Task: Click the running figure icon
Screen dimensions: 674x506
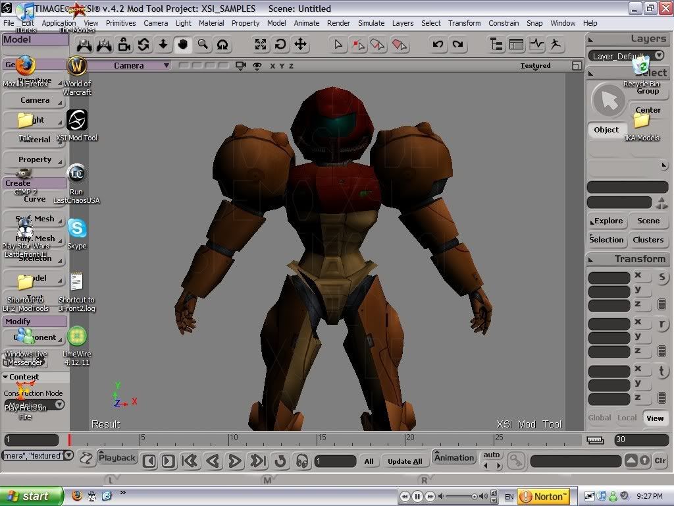Action: click(x=556, y=44)
